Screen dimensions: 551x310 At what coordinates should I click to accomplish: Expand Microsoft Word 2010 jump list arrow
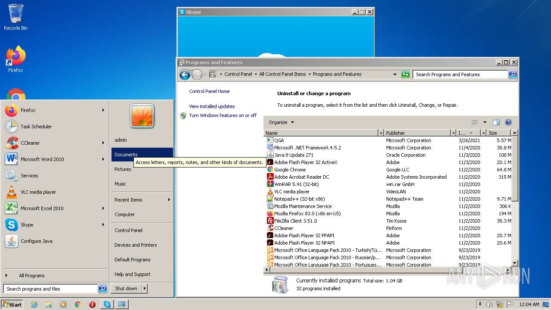pos(103,159)
